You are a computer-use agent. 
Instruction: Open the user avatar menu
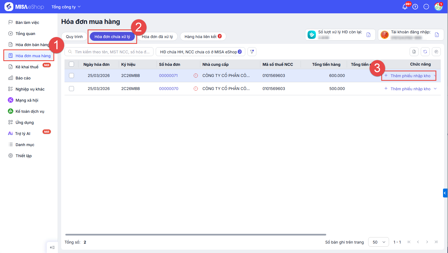(x=438, y=7)
